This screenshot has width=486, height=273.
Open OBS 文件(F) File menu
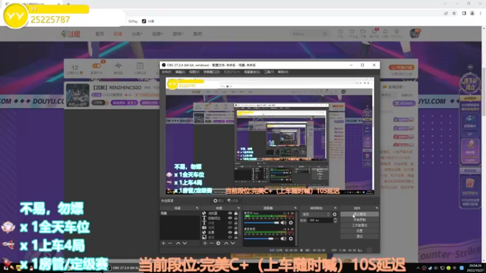tap(166, 72)
